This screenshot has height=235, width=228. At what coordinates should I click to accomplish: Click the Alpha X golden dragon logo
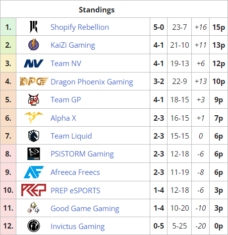coord(34,118)
